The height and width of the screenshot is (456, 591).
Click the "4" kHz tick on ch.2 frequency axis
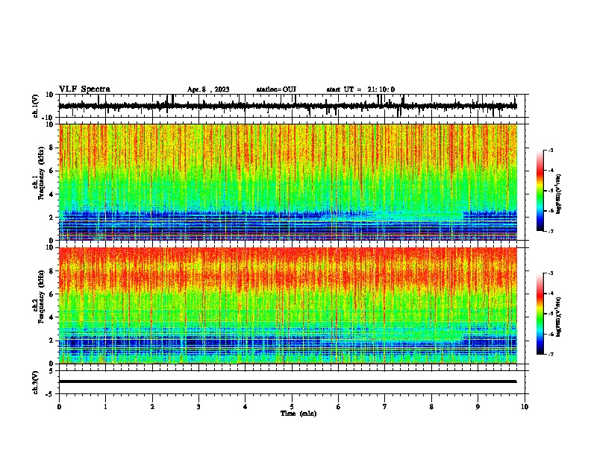(52, 317)
